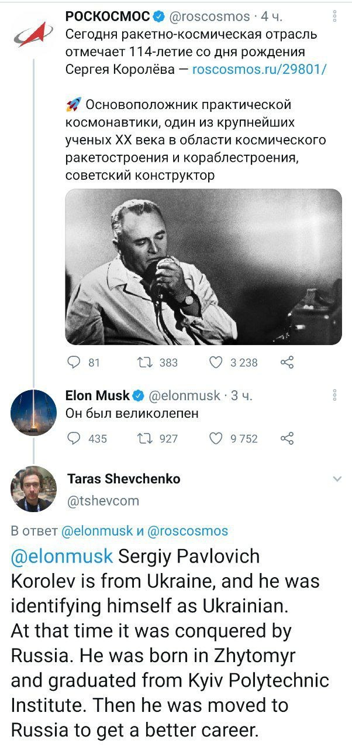Open Elon Musk tweet three-dot menu

coord(334,396)
